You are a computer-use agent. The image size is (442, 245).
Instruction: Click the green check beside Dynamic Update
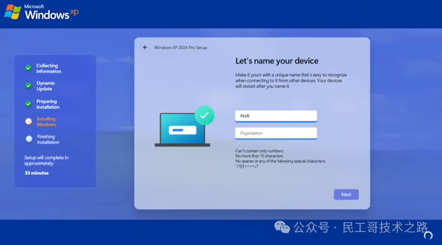(28, 85)
